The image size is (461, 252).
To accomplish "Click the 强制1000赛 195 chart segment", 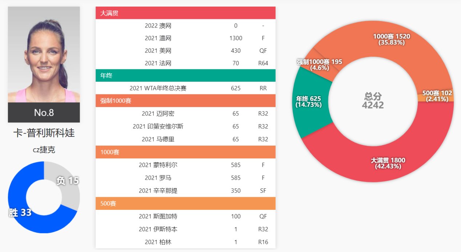I will pos(320,64).
